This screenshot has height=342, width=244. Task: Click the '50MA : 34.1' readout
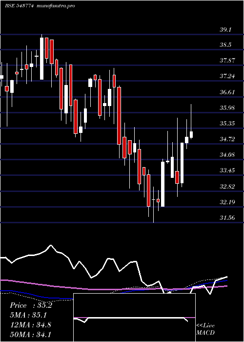31,334
